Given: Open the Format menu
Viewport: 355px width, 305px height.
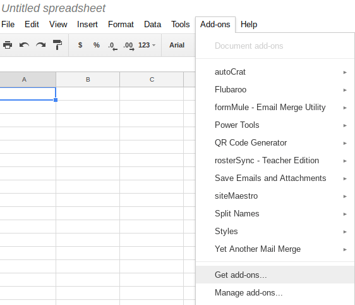Looking at the screenshot, I should click(121, 24).
